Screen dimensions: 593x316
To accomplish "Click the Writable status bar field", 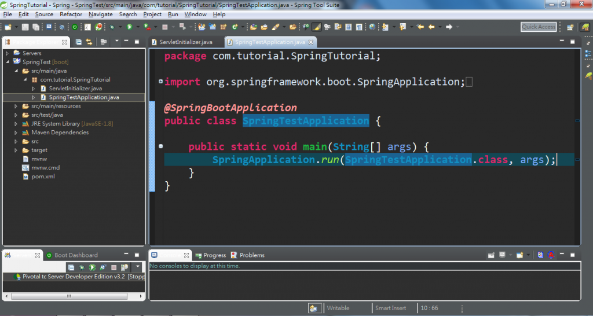I will pyautogui.click(x=338, y=308).
